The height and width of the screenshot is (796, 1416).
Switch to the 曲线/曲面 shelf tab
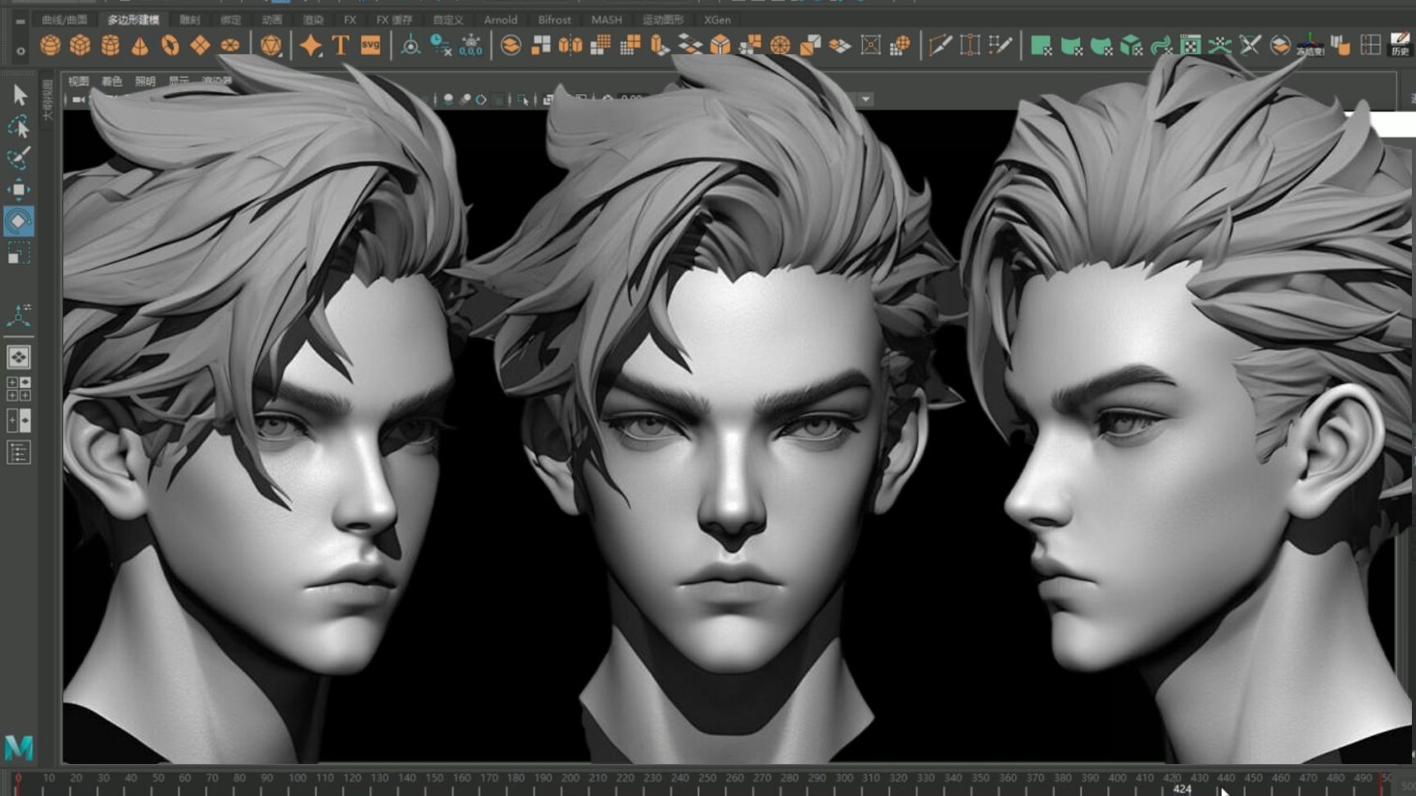point(64,20)
